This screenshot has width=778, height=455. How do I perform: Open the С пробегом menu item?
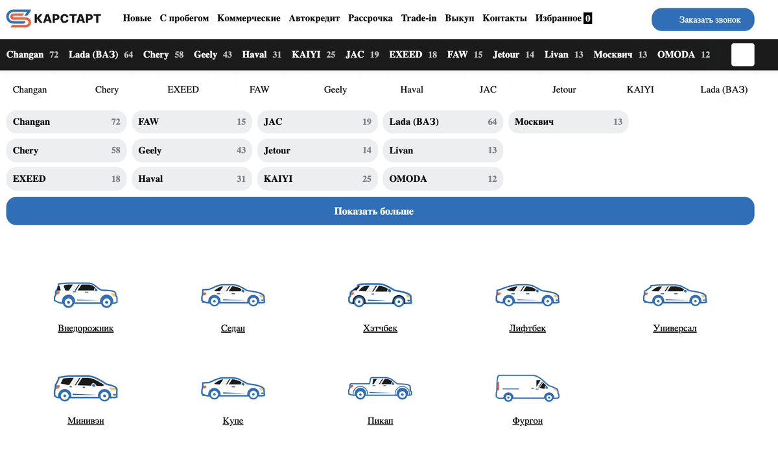185,18
